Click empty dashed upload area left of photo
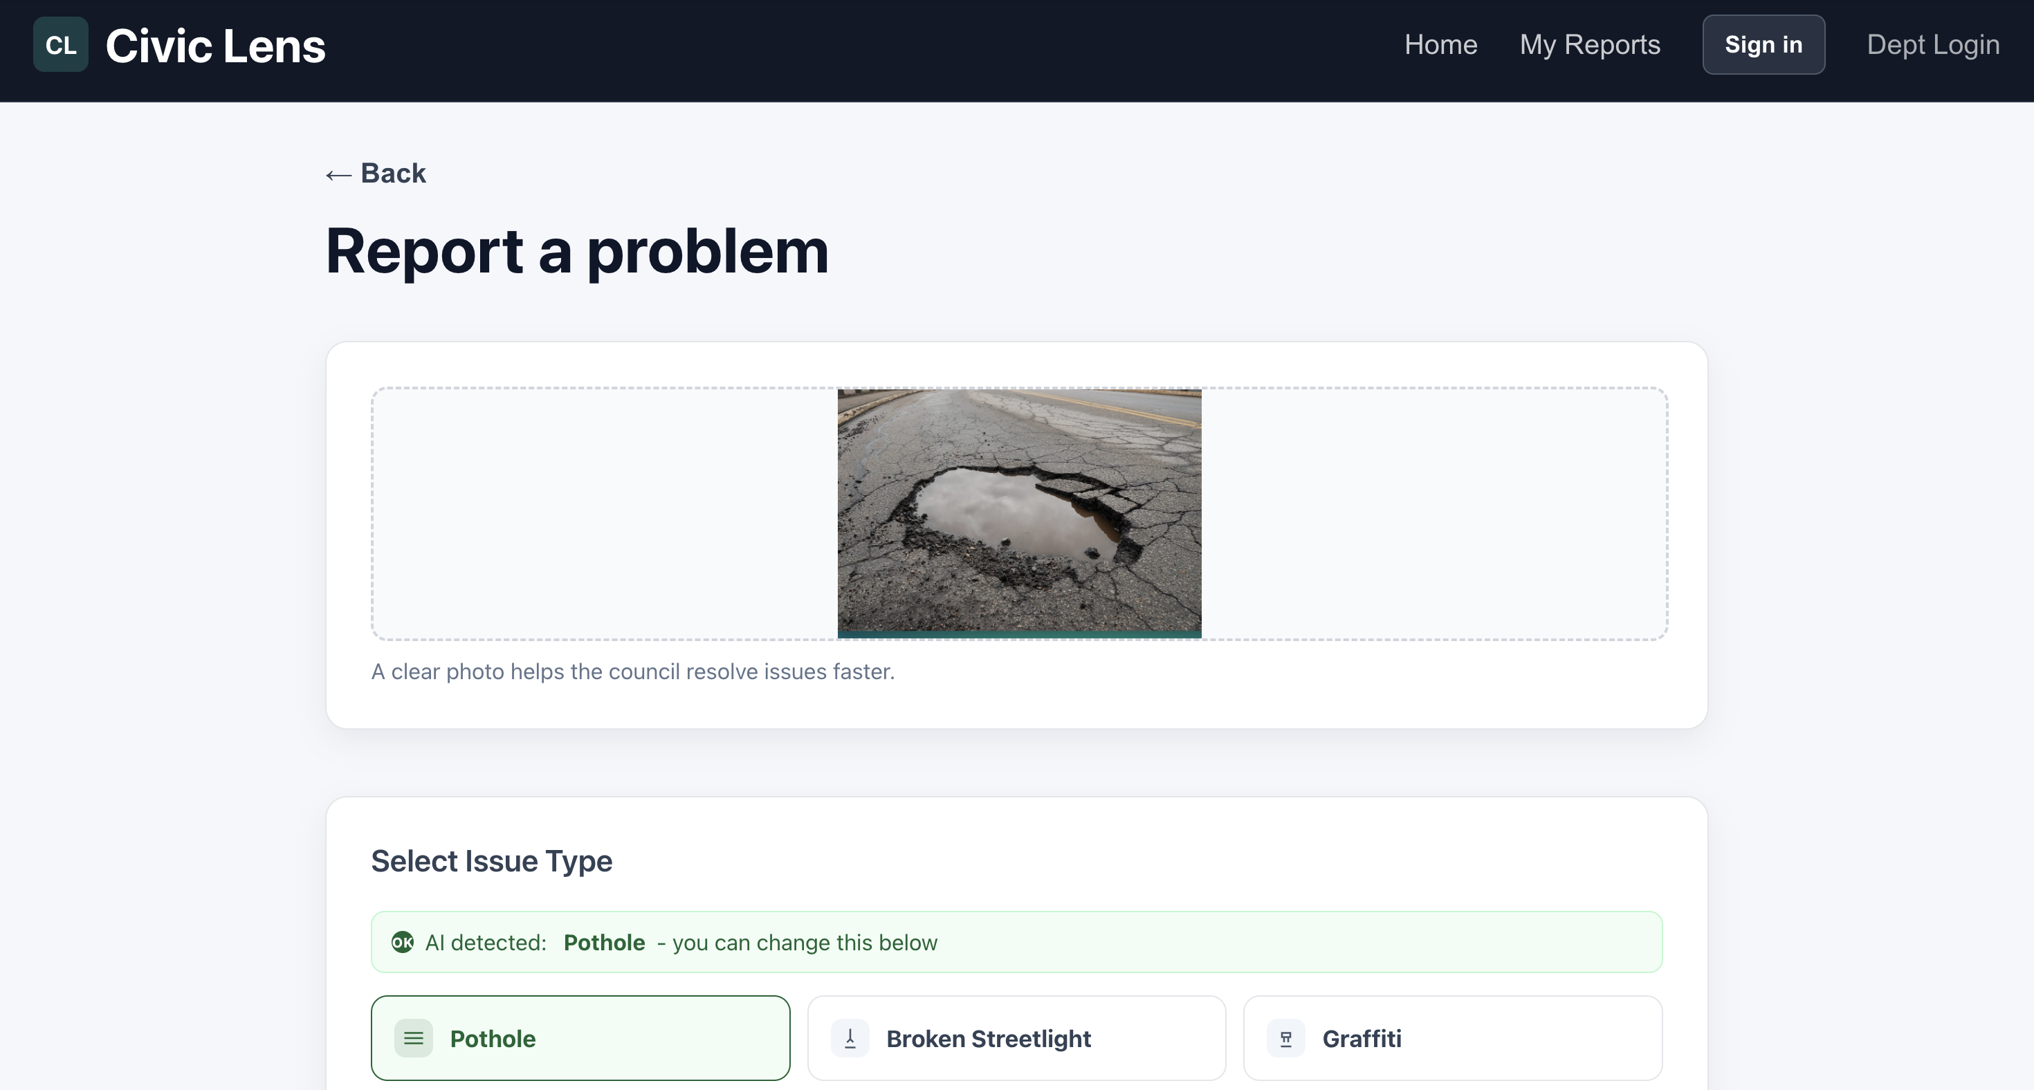This screenshot has height=1090, width=2034. [x=604, y=513]
